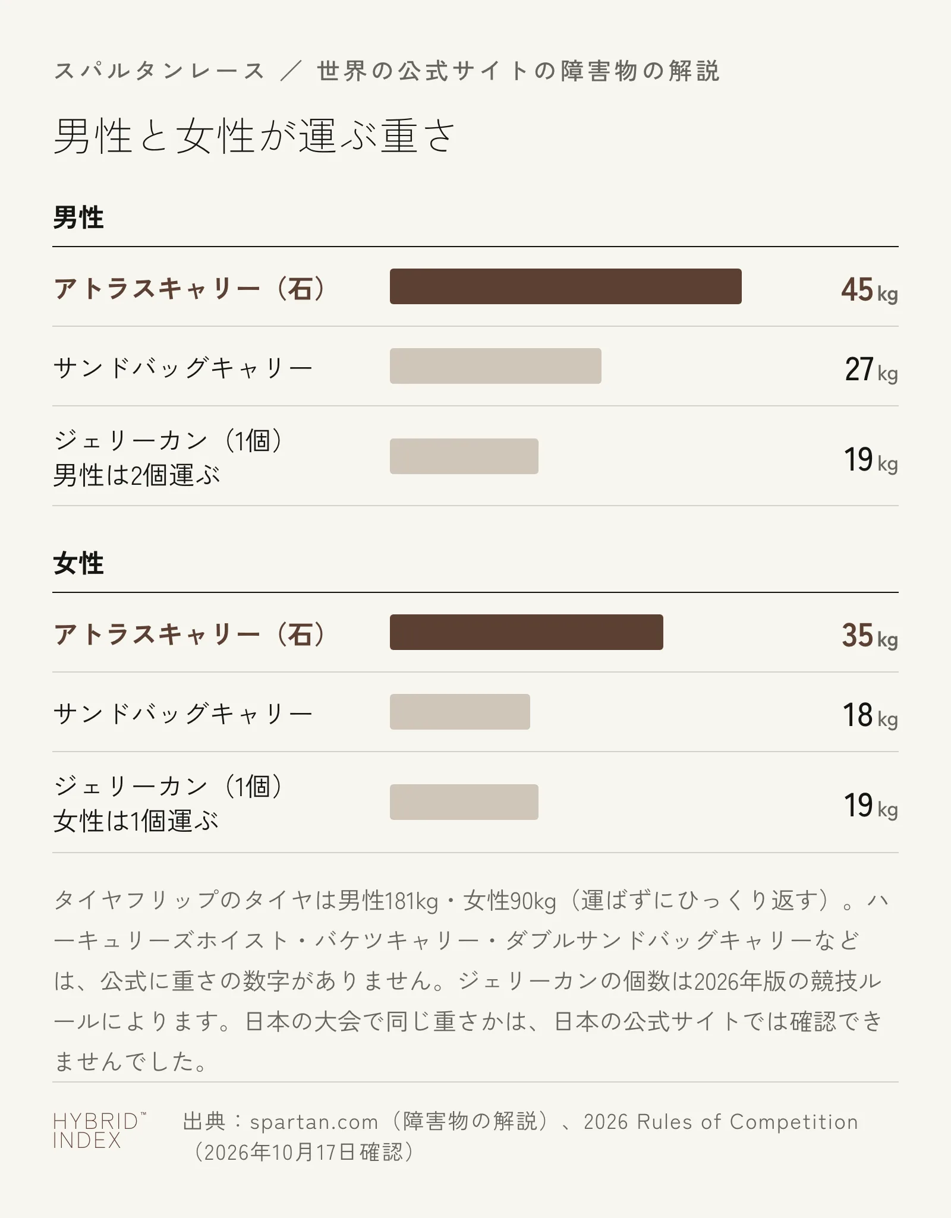The image size is (951, 1218).
Task: Click the men's sandbag carry 27kg bar
Action: [496, 366]
